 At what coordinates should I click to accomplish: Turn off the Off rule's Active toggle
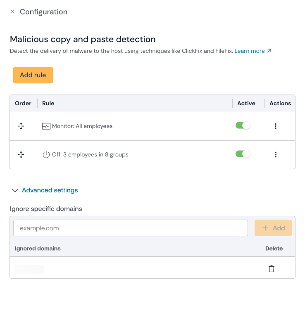point(243,154)
